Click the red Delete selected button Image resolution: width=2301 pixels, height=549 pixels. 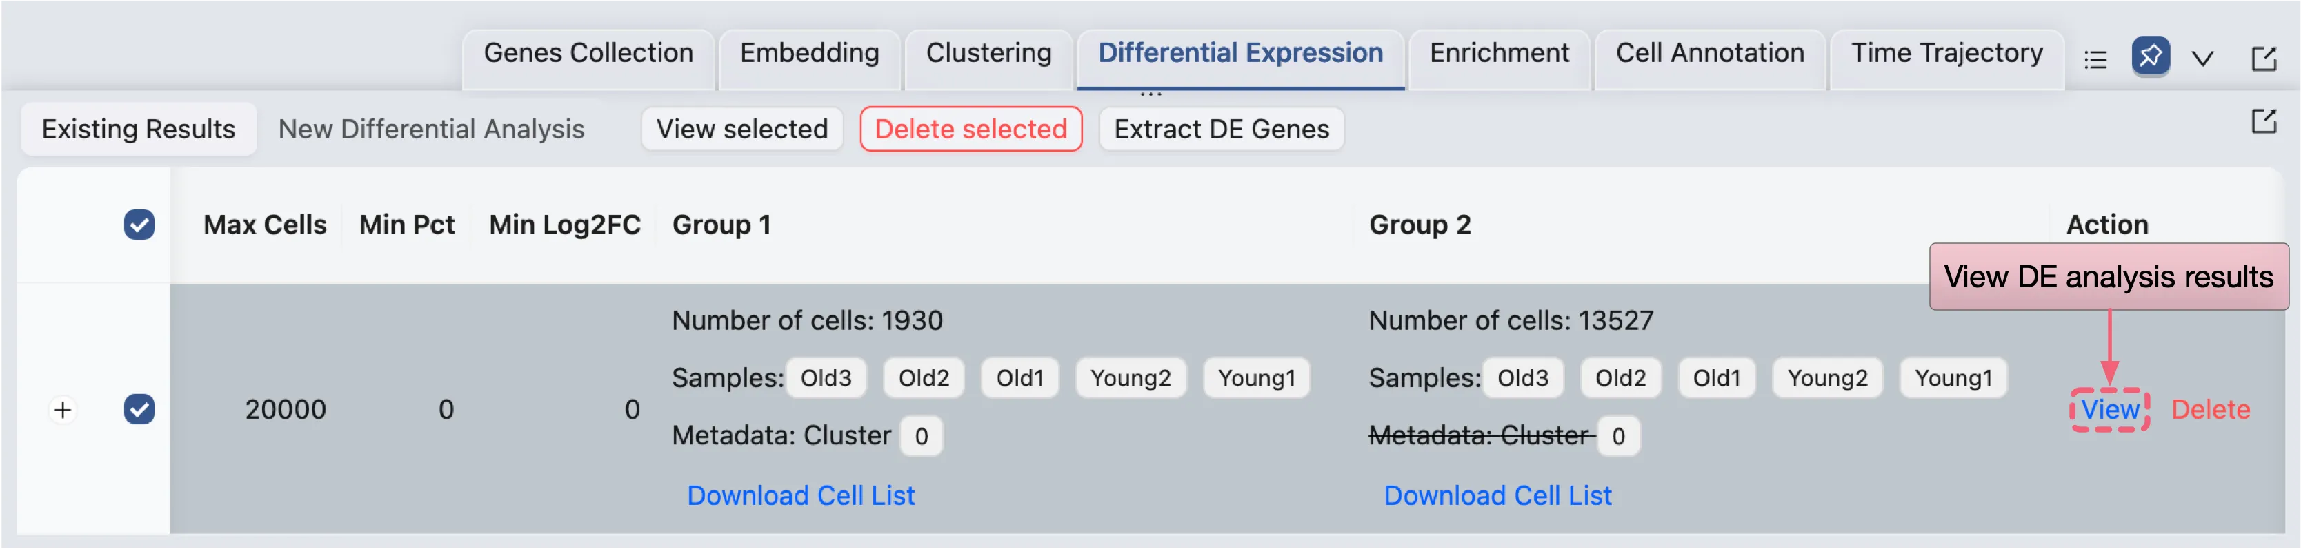(x=971, y=130)
